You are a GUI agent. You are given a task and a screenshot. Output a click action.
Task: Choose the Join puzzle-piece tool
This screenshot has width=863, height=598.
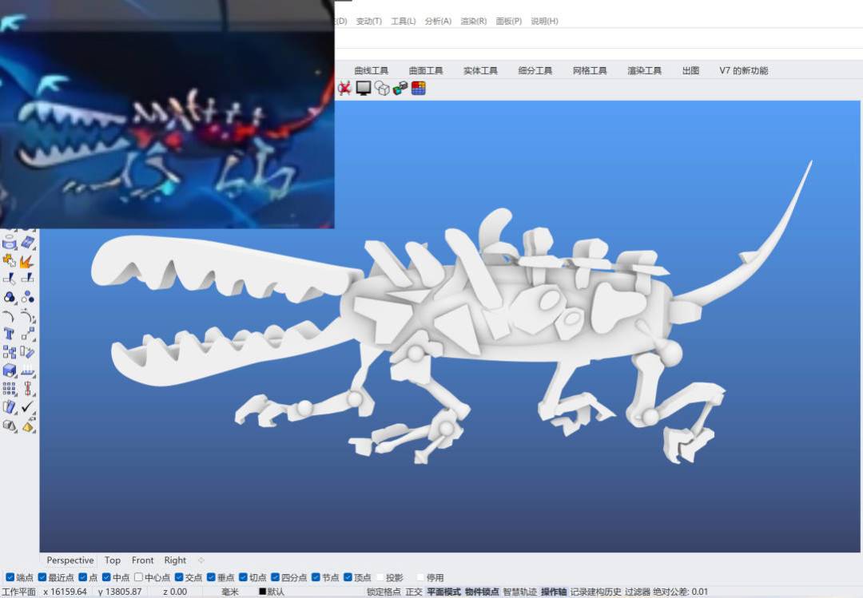click(x=10, y=261)
